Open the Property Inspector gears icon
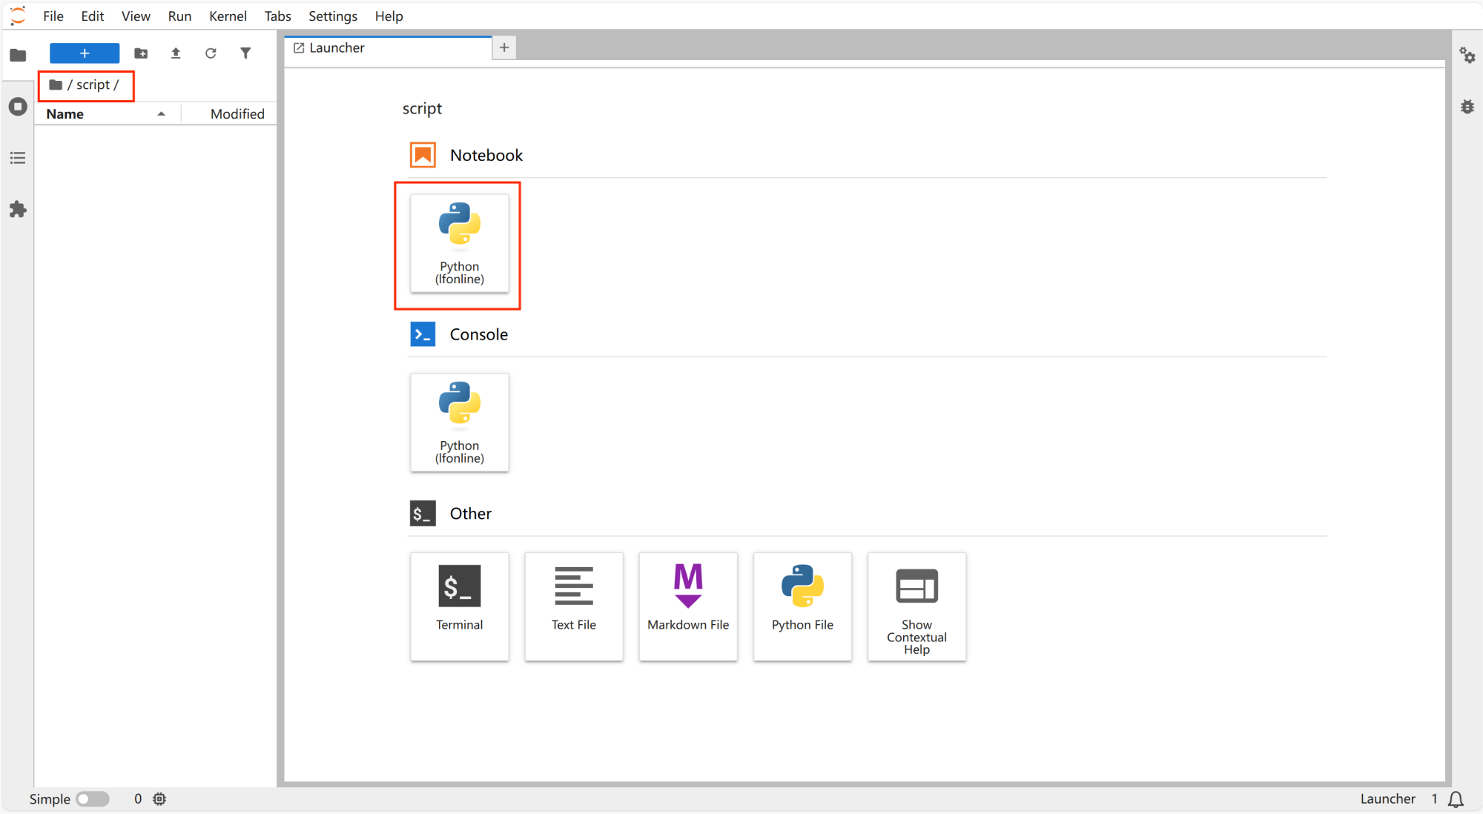The width and height of the screenshot is (1483, 814). (x=1467, y=56)
